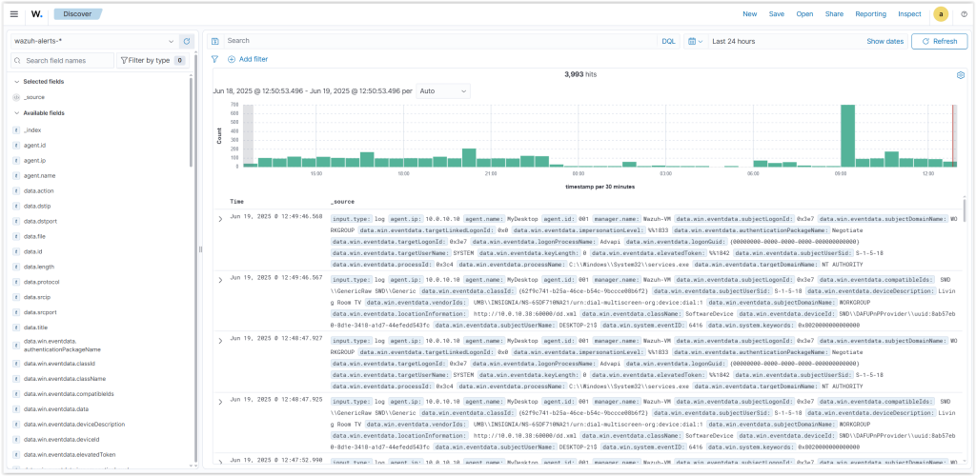Click the type icon beside _index

16,130
